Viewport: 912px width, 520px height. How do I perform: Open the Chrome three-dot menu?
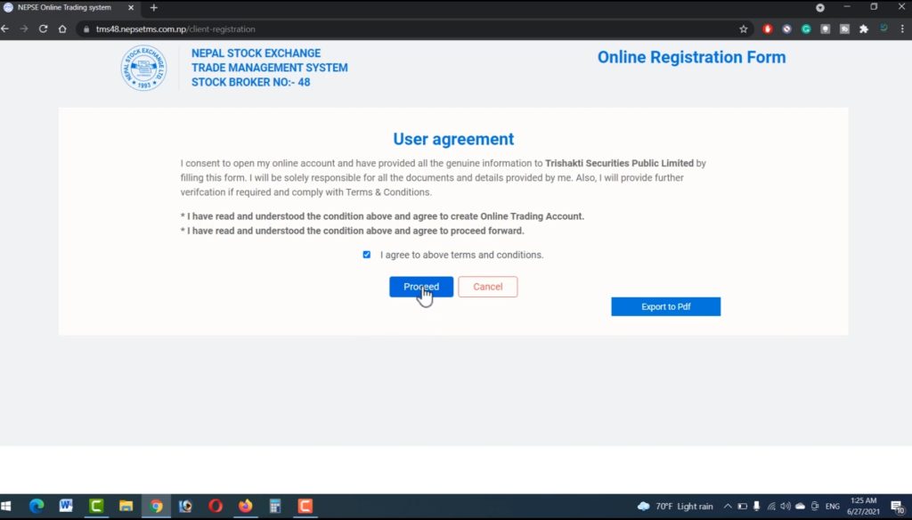tap(902, 29)
